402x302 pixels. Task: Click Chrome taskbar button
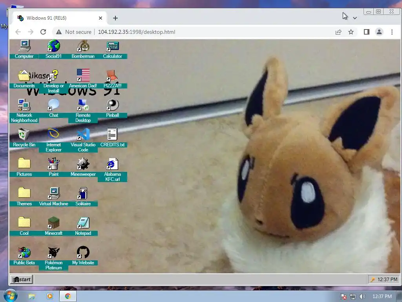(x=68, y=296)
